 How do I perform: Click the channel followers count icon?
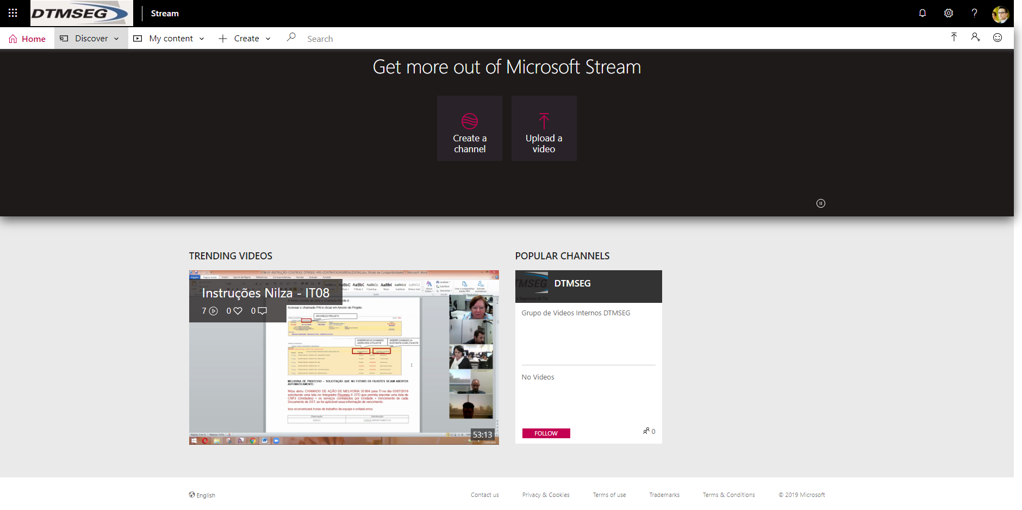(x=646, y=431)
